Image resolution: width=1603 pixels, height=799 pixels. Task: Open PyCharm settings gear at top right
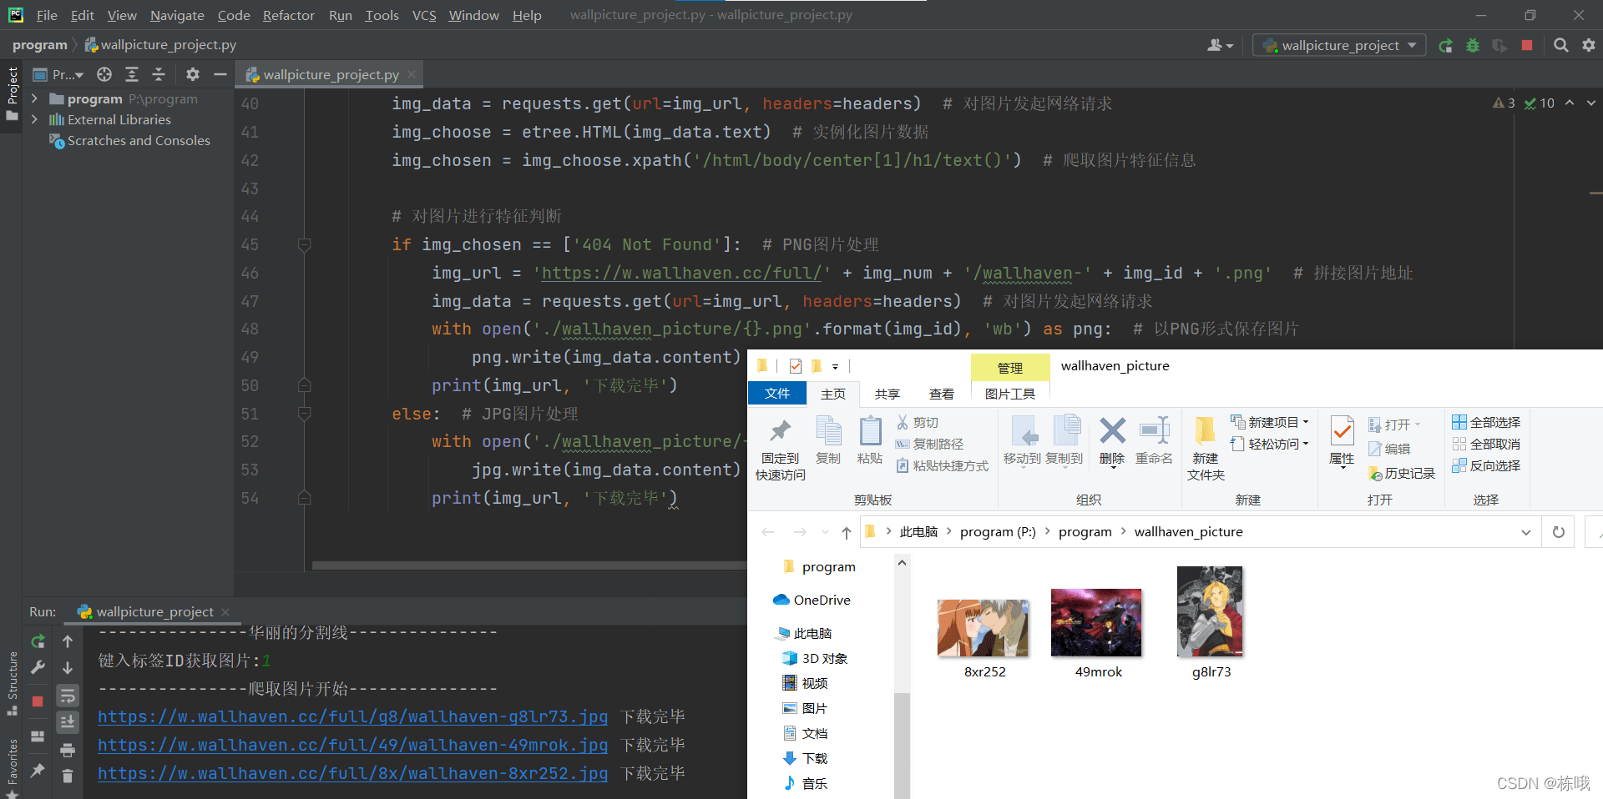[x=1589, y=46]
